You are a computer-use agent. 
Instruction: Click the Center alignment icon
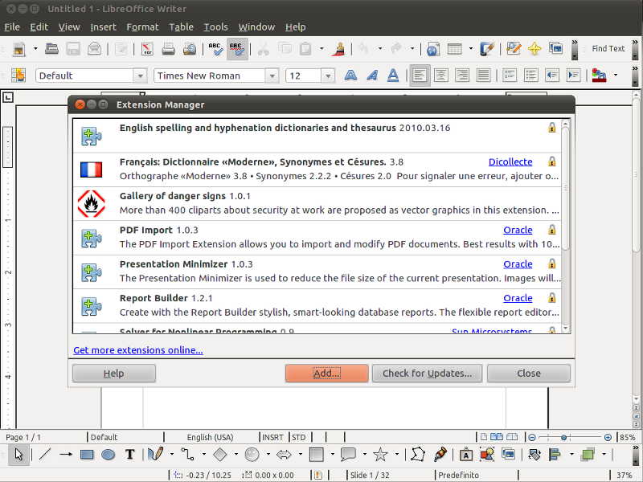[x=440, y=76]
